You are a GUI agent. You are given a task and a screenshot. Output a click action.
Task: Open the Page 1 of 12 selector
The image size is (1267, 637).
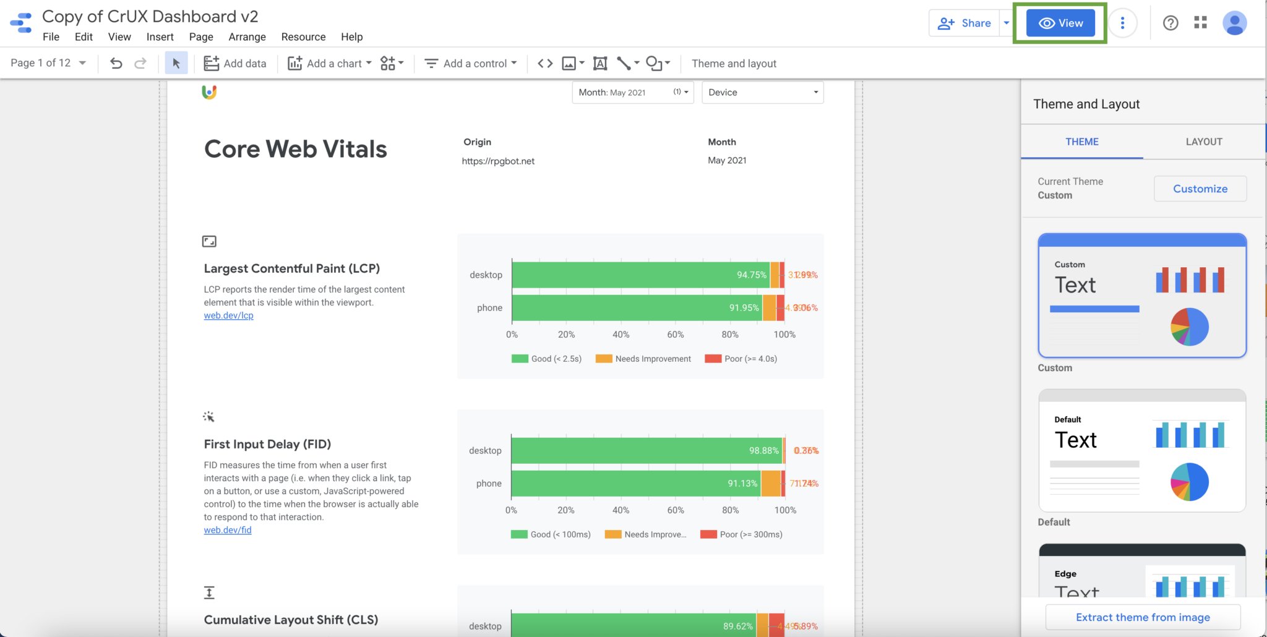coord(48,63)
